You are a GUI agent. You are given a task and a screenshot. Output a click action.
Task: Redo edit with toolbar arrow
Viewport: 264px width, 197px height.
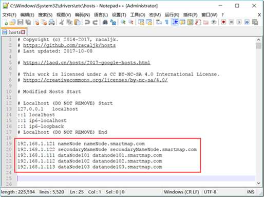point(95,22)
